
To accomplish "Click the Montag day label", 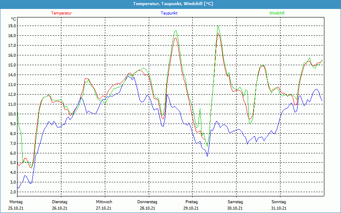I will tap(16, 201).
